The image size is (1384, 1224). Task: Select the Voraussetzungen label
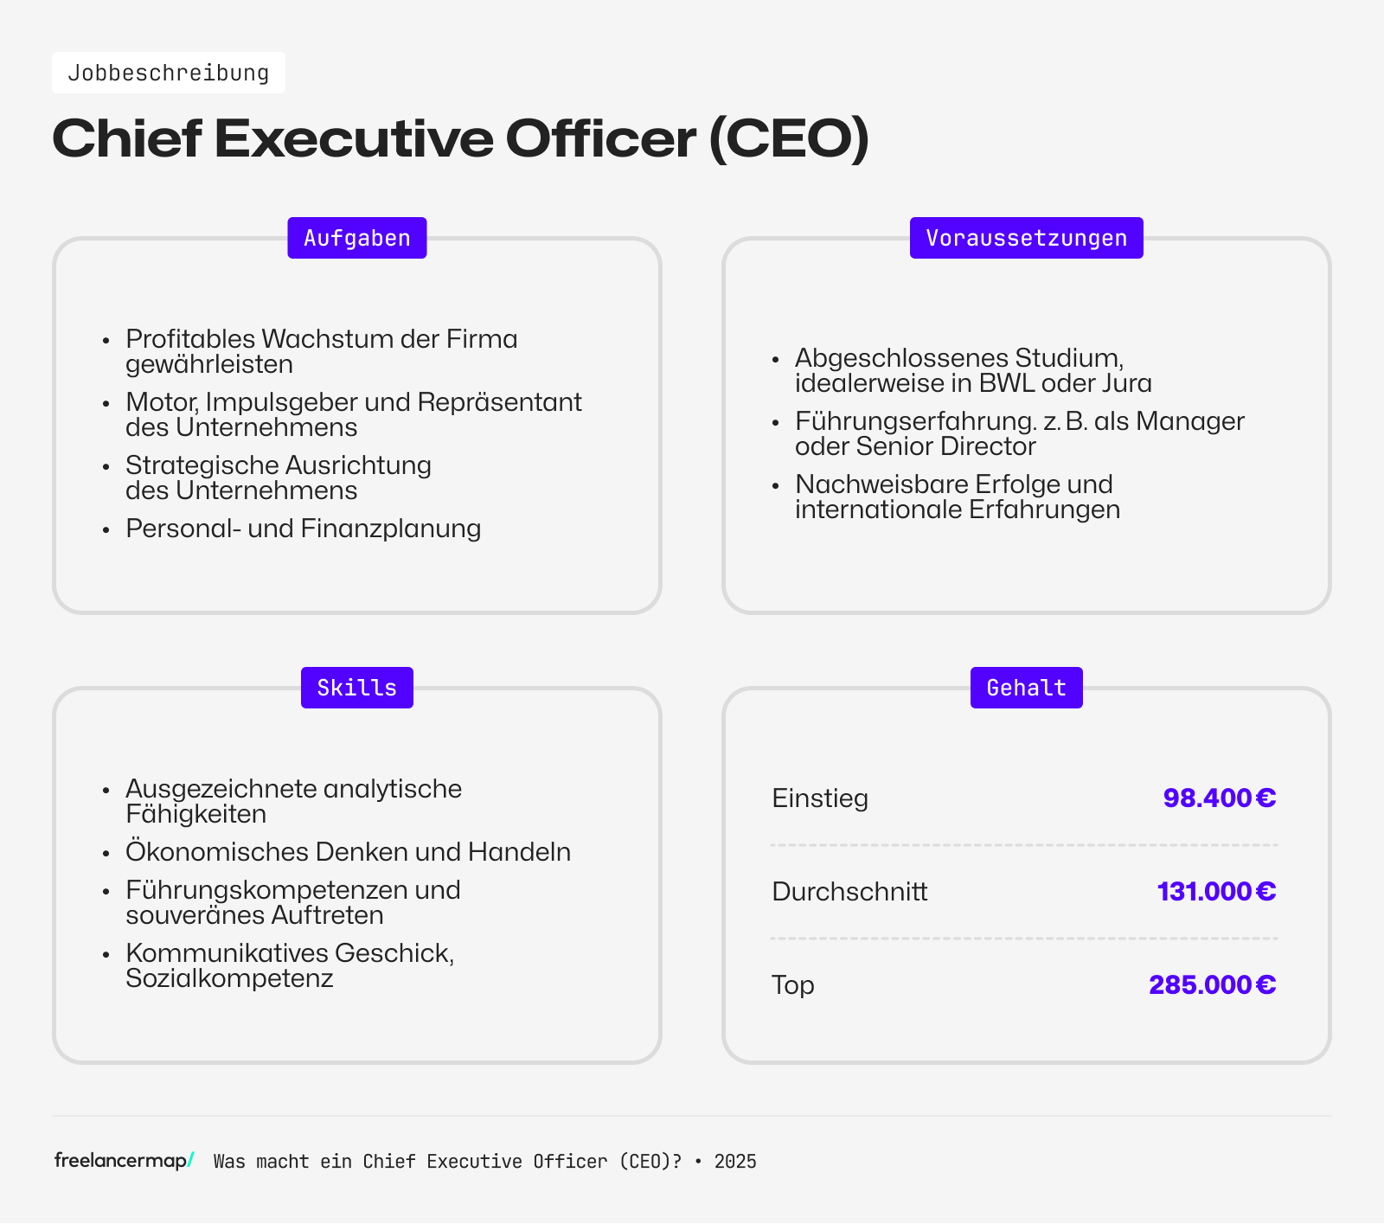click(x=1026, y=238)
